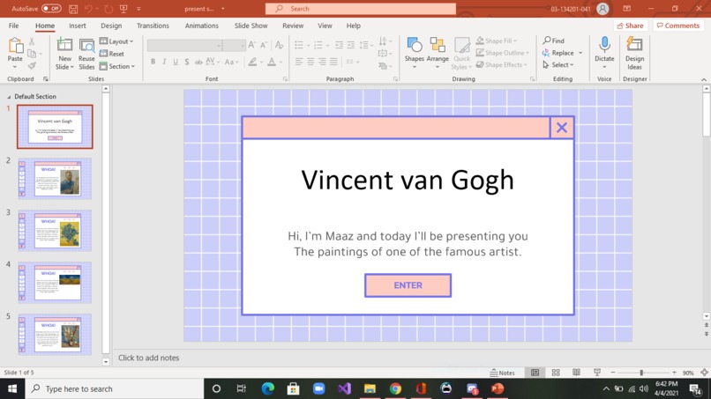The image size is (711, 399).
Task: Toggle italic formatting
Action: pyautogui.click(x=164, y=62)
